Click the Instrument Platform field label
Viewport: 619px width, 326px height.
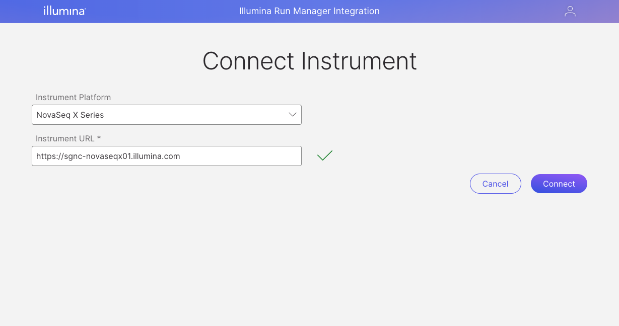pos(73,97)
